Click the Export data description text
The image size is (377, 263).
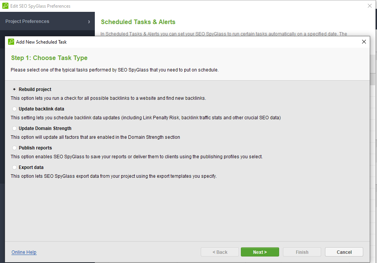[114, 176]
